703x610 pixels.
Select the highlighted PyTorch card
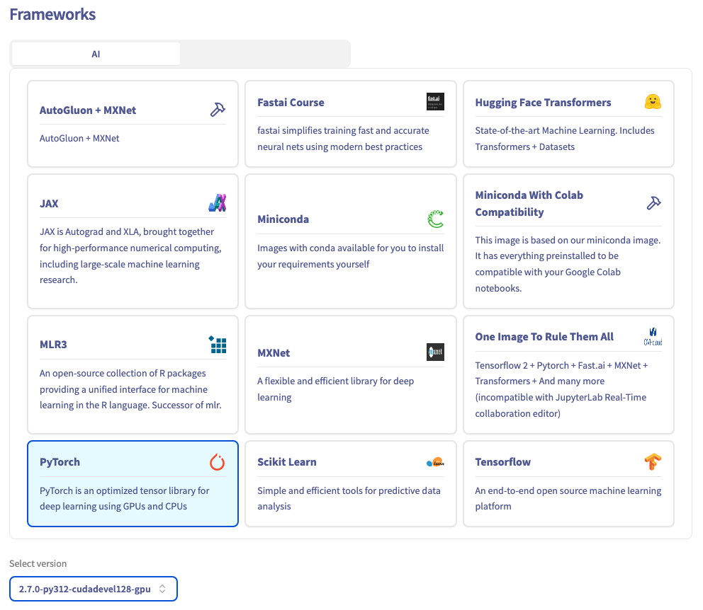[133, 484]
